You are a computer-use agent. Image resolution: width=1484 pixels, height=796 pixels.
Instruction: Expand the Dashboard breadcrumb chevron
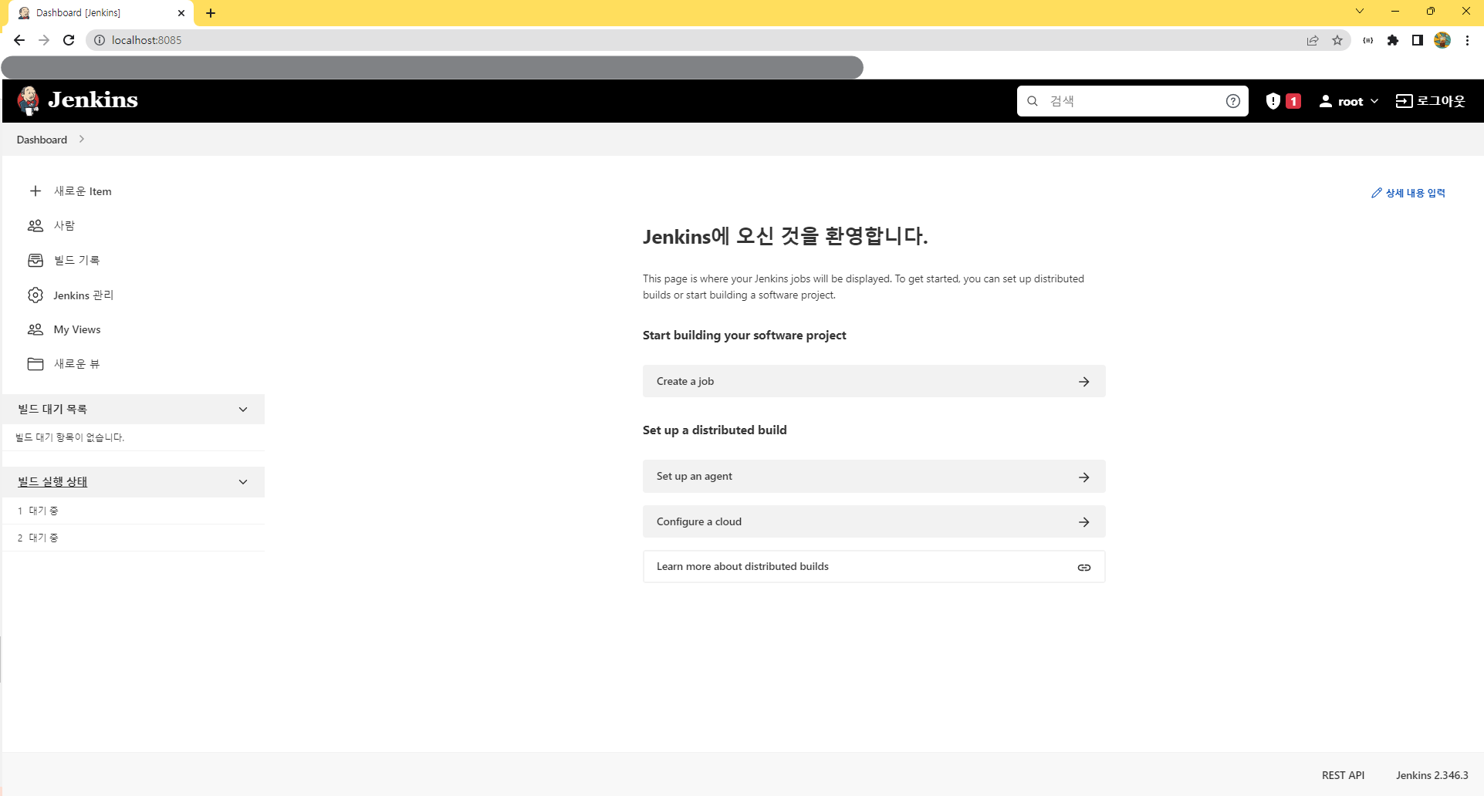[82, 140]
